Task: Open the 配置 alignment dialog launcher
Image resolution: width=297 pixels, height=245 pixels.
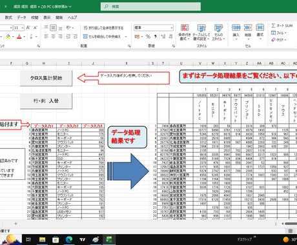Action: (x=129, y=46)
